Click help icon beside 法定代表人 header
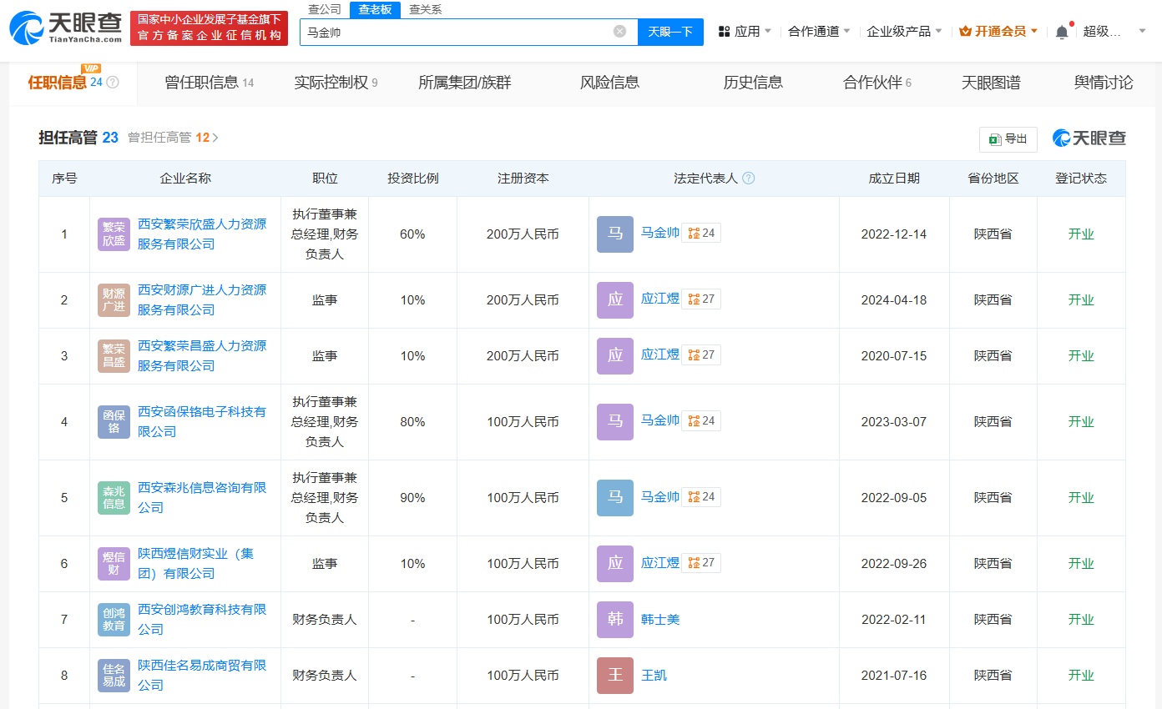1162x709 pixels. point(749,179)
